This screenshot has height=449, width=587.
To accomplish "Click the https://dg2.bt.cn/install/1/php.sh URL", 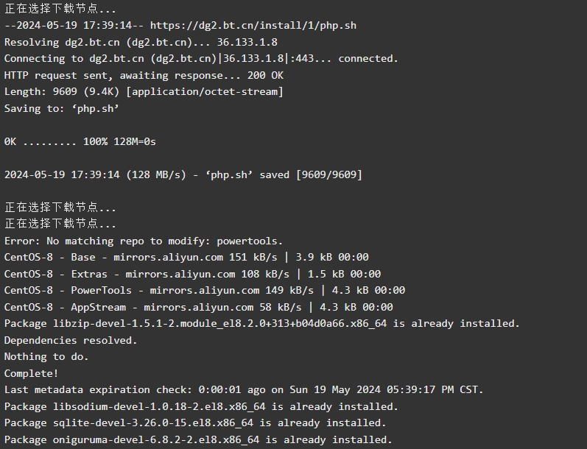I will click(253, 26).
